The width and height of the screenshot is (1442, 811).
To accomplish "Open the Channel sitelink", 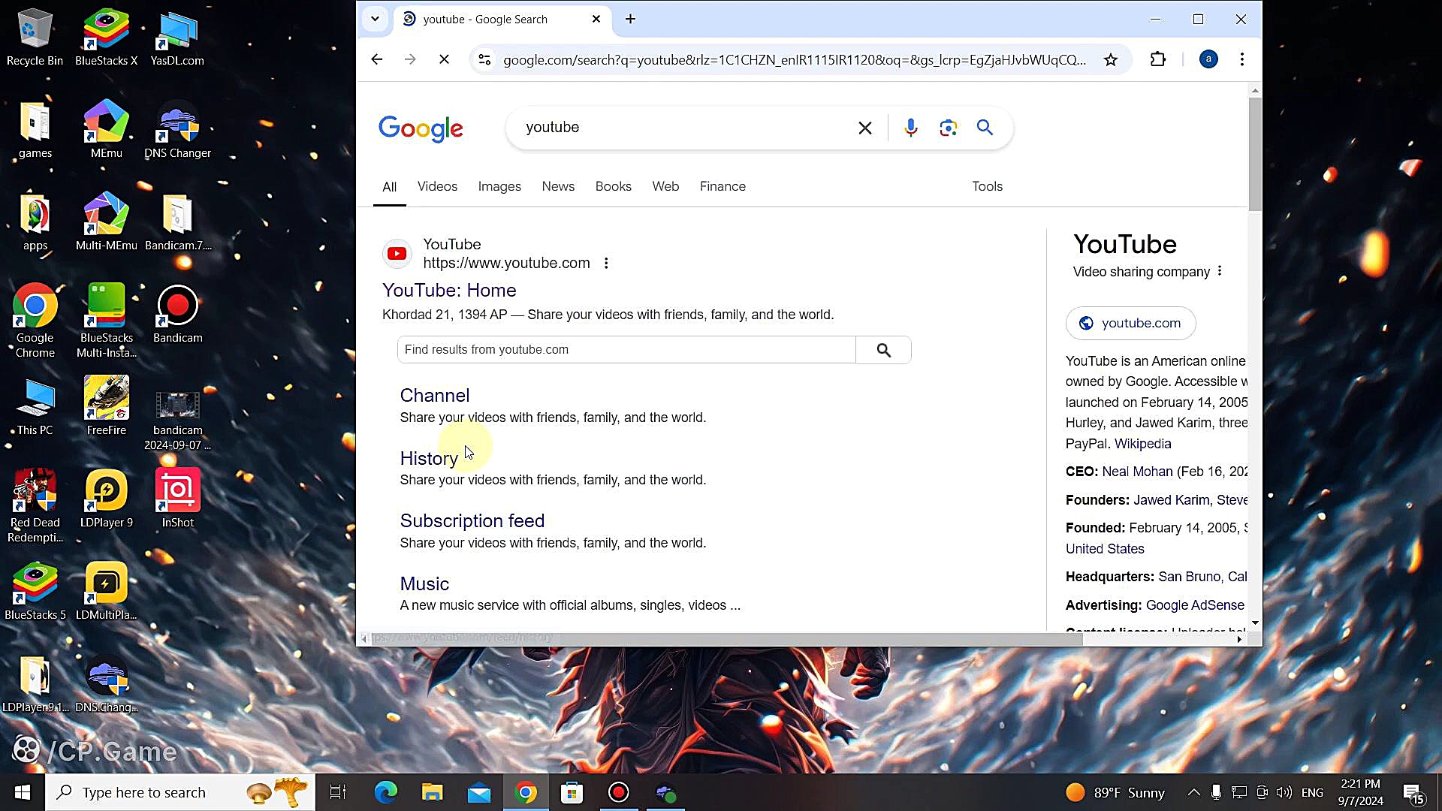I will (x=434, y=396).
